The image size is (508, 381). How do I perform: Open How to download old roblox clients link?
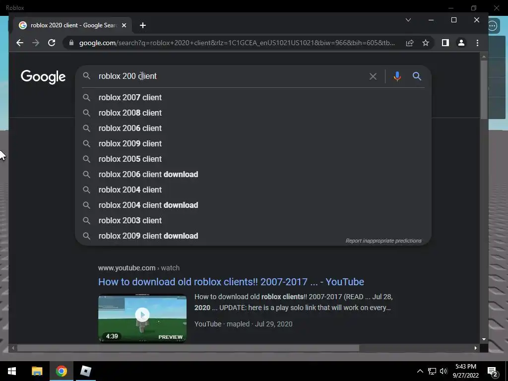click(x=231, y=282)
